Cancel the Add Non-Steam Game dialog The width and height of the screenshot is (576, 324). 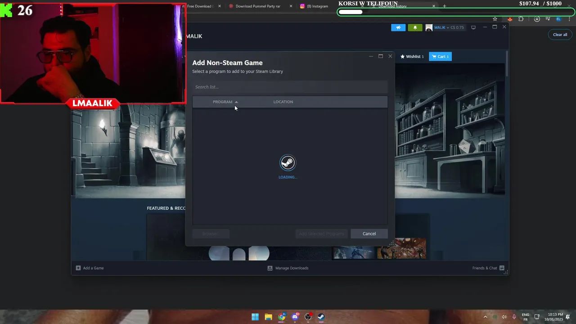tap(369, 234)
